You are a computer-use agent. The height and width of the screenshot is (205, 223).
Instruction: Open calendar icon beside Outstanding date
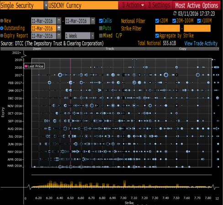(x=59, y=28)
